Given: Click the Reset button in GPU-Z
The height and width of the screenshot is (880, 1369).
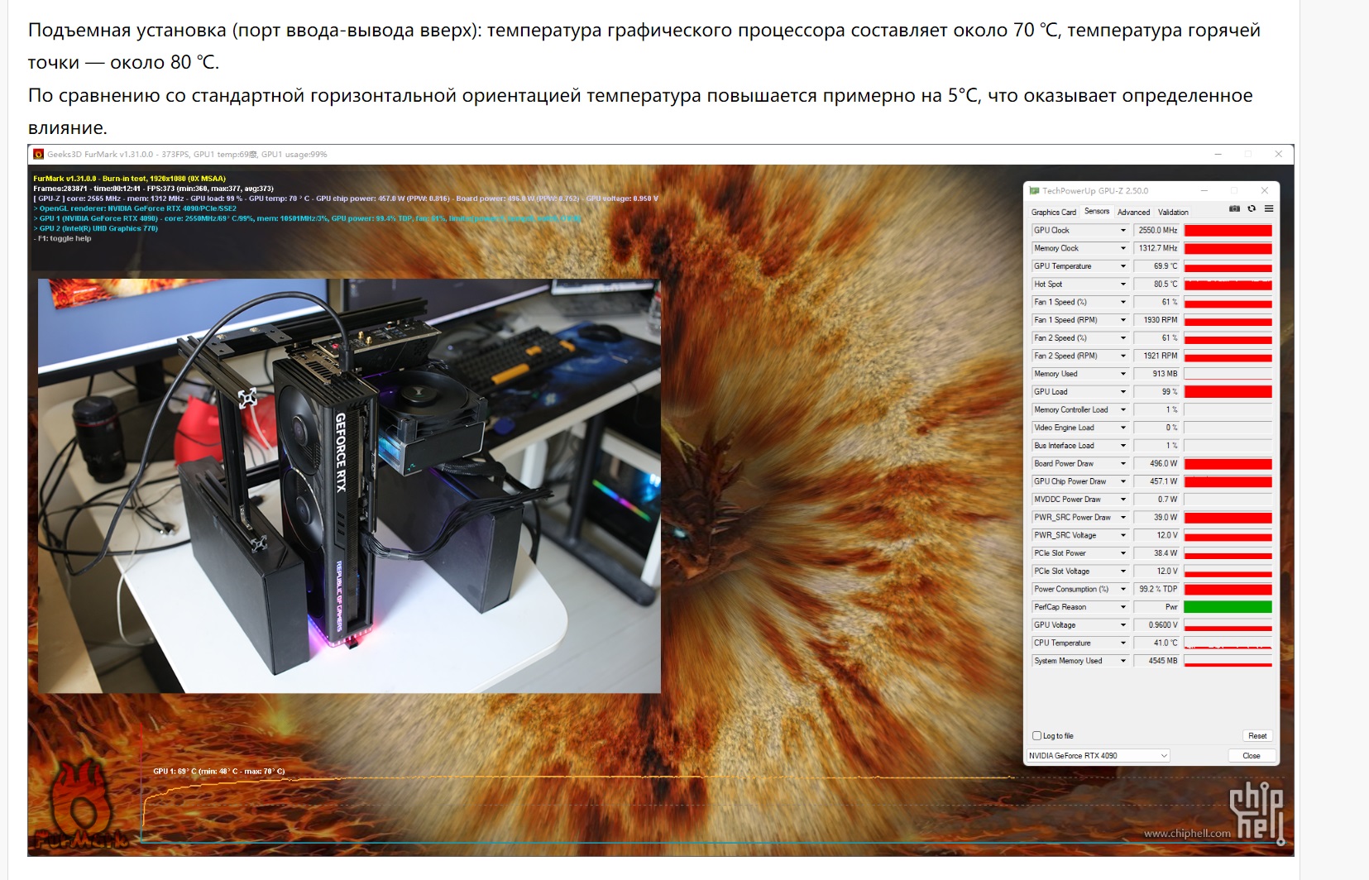Looking at the screenshot, I should click(1257, 736).
